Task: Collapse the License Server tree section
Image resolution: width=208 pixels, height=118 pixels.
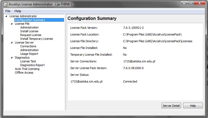Action: 12,42
